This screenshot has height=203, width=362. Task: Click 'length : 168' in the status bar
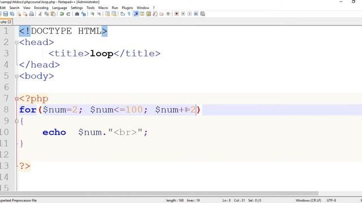[x=175, y=201]
